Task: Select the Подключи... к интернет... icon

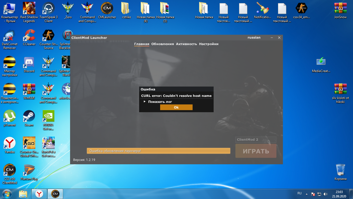Action: [10, 93]
